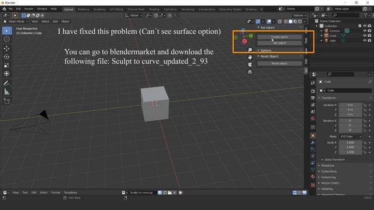
Task: Select the Cube in the outliner
Action: (333, 36)
